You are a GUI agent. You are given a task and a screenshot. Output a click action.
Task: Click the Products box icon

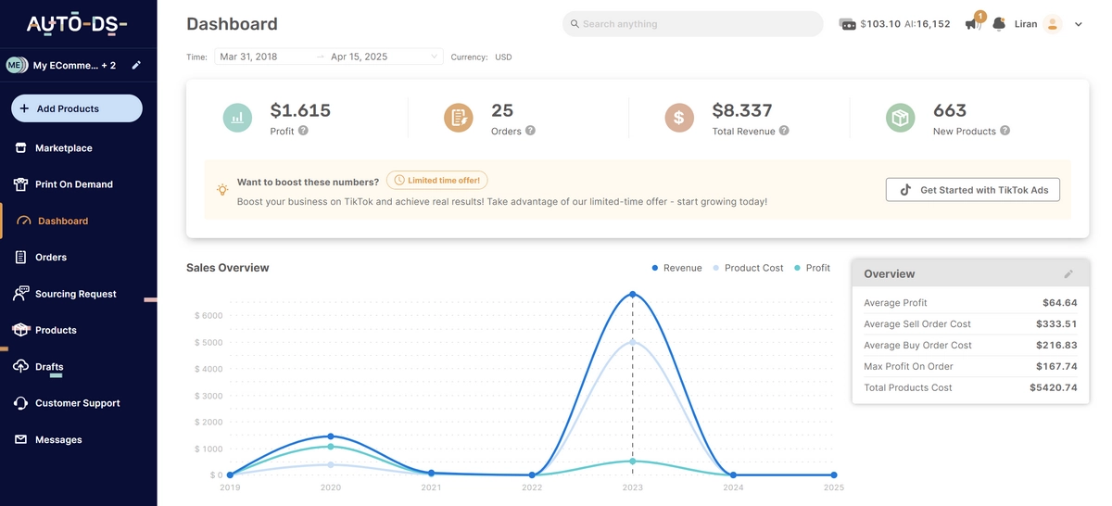(x=20, y=330)
